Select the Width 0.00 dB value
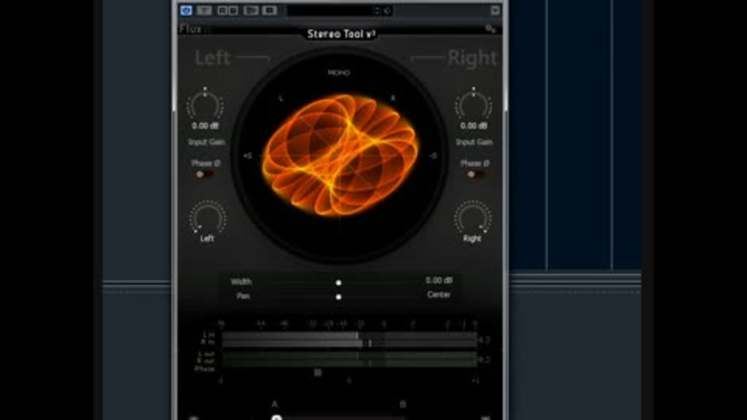Image resolution: width=747 pixels, height=420 pixels. 439,280
